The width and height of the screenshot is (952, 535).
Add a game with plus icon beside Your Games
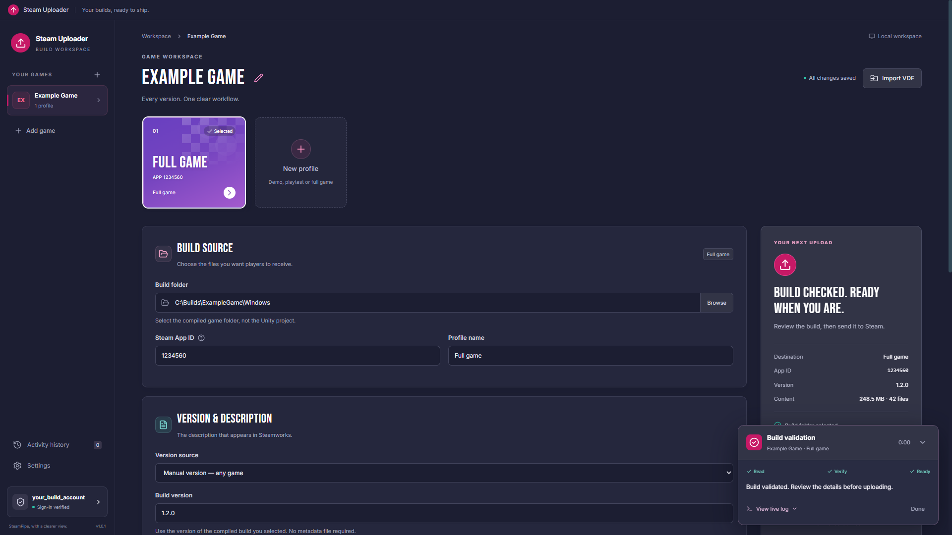(x=97, y=75)
